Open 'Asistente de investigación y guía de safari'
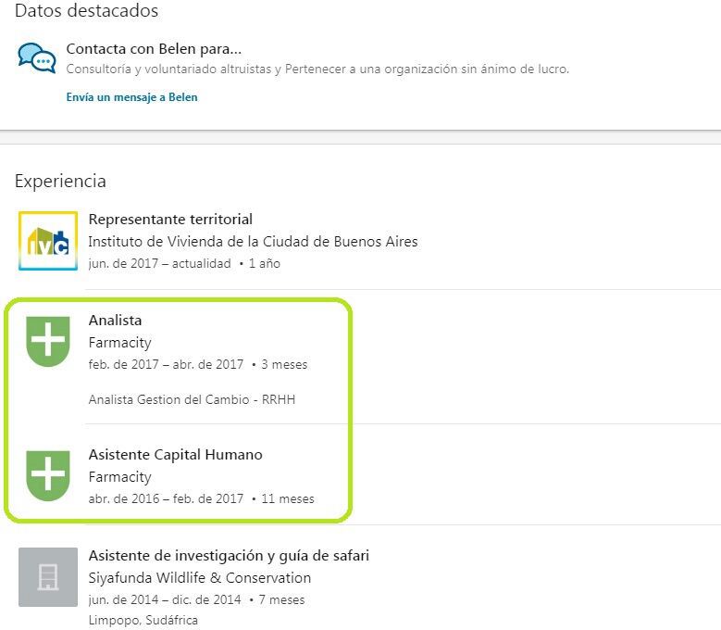721x630 pixels. pyautogui.click(x=229, y=556)
